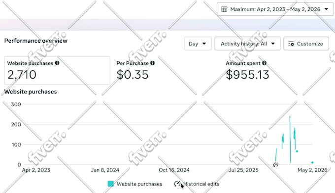Click info icon beside Website purchases metric
Viewport: 335px width, 193px height.
click(x=57, y=63)
